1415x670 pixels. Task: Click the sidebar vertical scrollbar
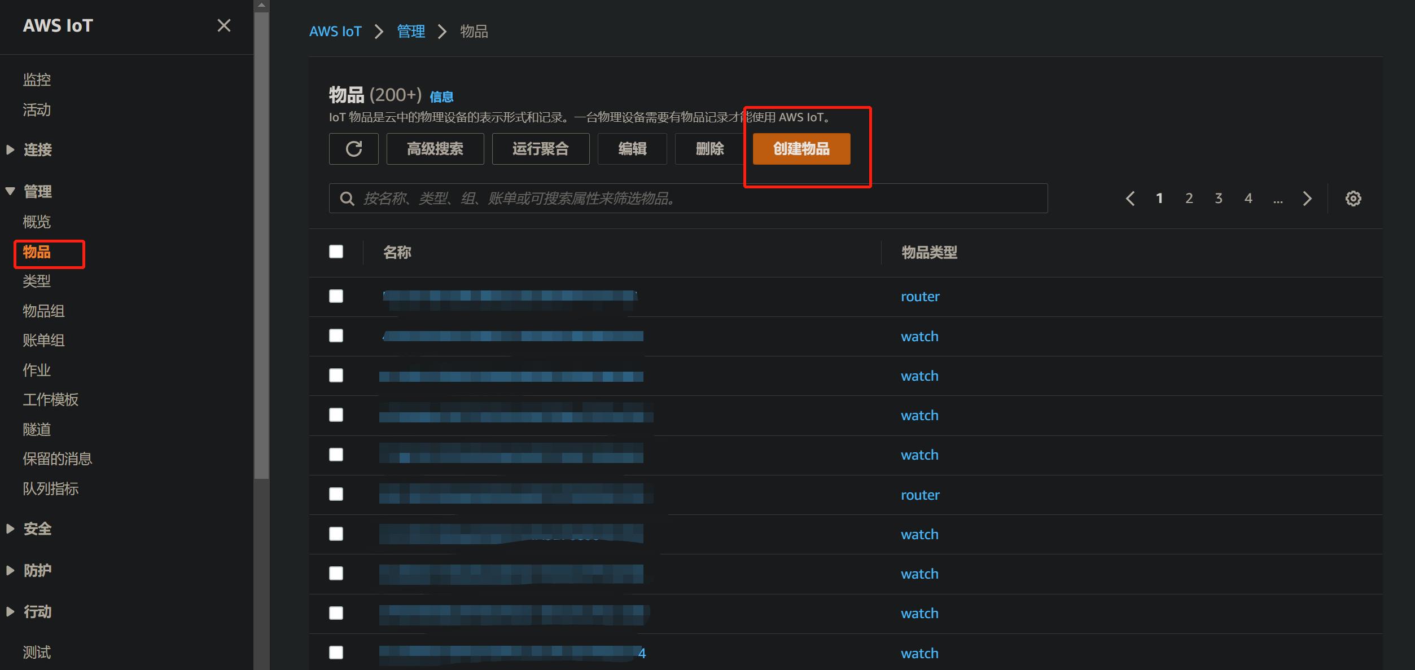[x=261, y=243]
